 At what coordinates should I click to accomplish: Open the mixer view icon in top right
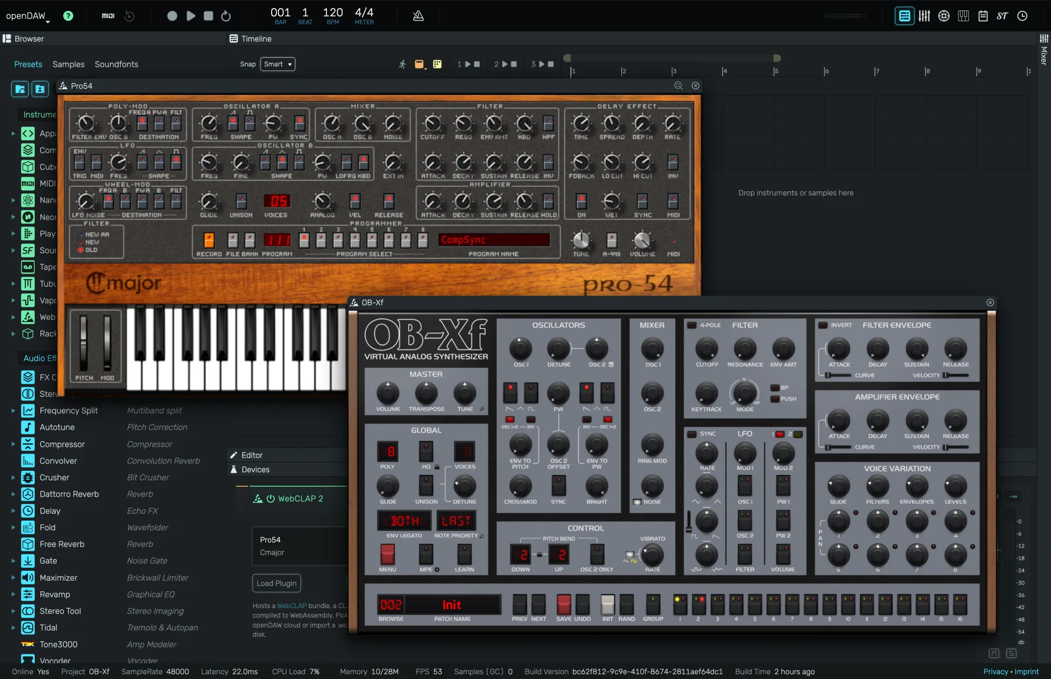924,16
